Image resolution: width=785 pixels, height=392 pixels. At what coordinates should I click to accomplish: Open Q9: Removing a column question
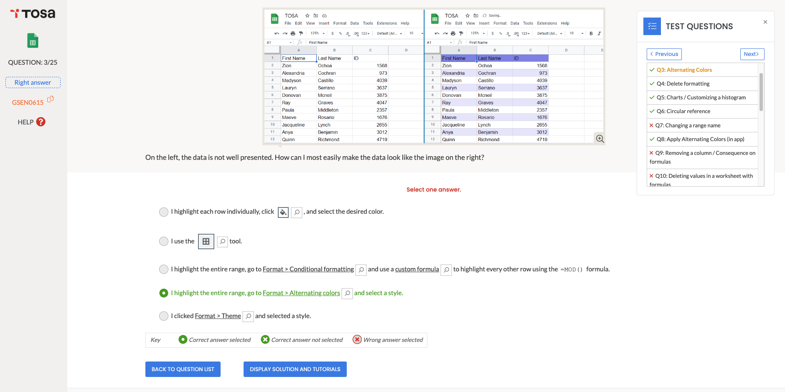pos(702,157)
